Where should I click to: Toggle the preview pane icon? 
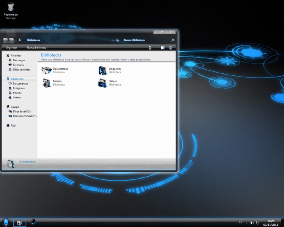163,47
